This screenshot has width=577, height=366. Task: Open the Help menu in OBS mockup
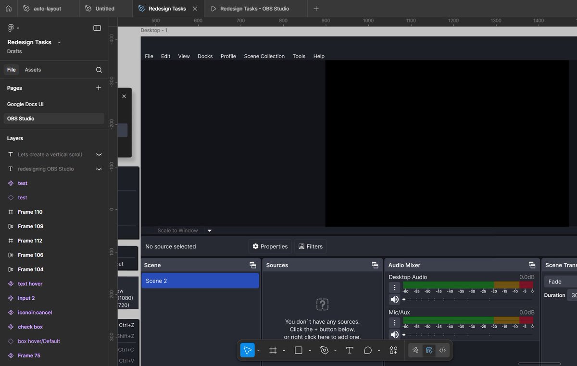point(319,56)
